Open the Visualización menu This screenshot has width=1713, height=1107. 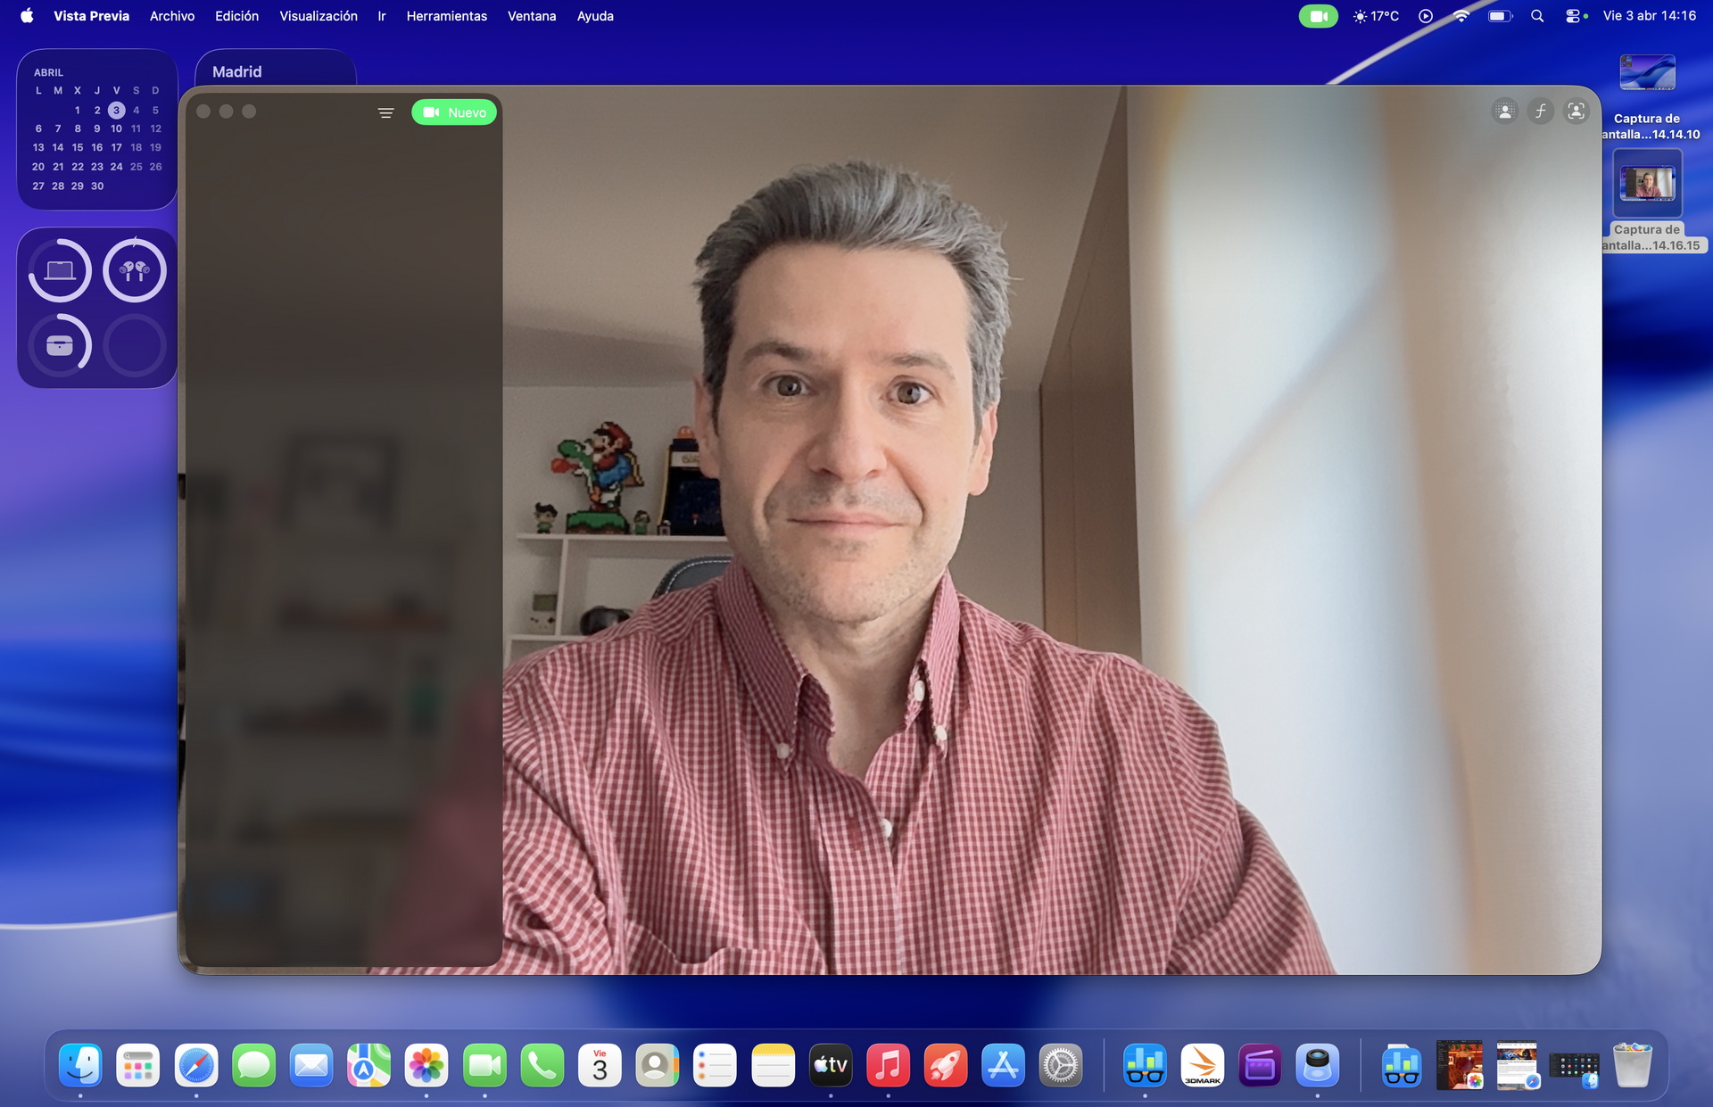point(319,16)
